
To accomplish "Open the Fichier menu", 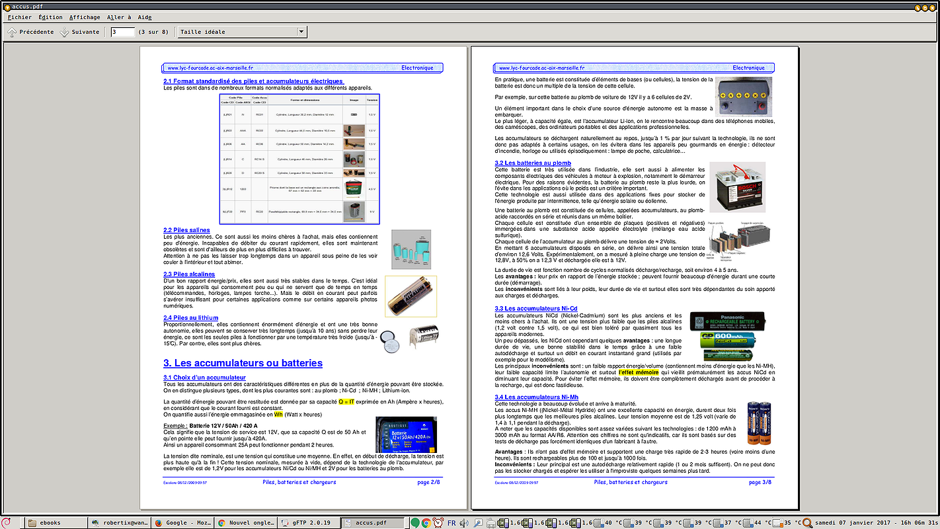I will tap(19, 17).
